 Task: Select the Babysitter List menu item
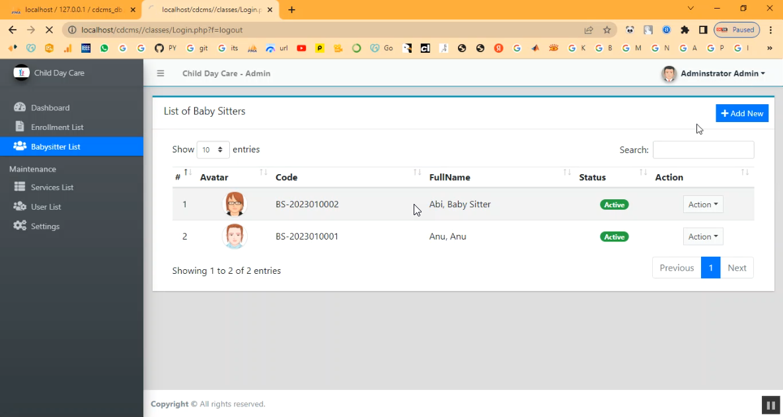coord(56,146)
